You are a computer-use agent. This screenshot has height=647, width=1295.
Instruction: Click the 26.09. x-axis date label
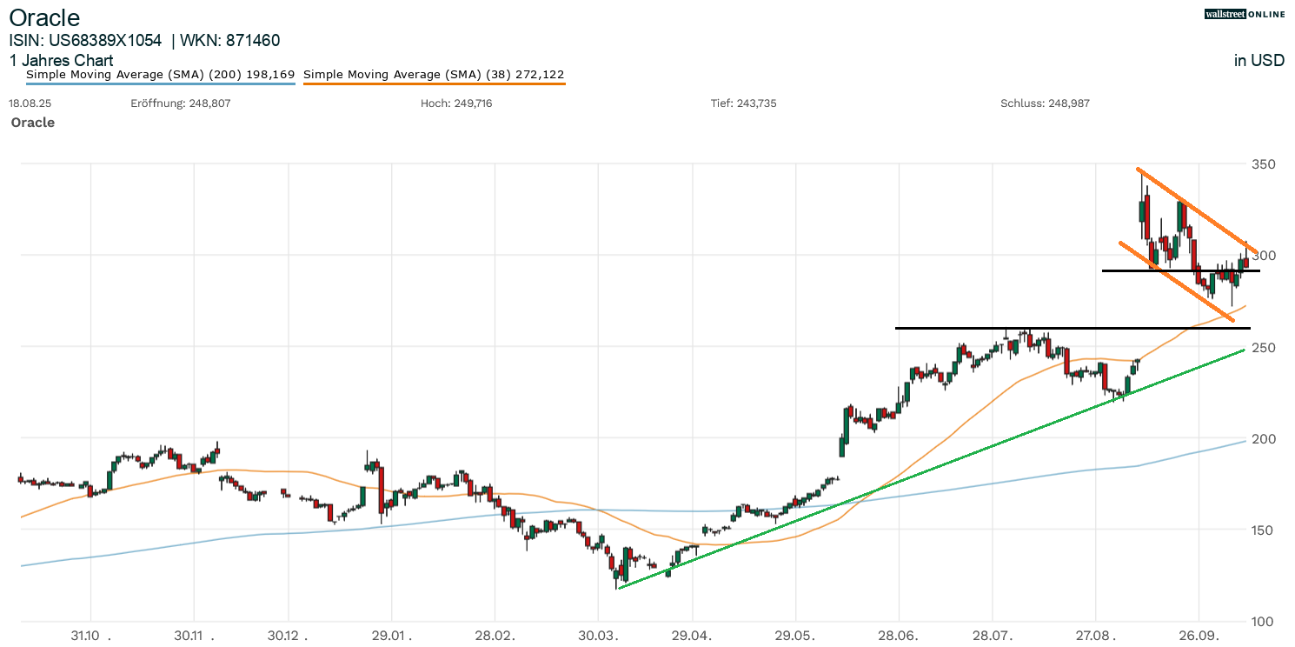click(x=1199, y=636)
